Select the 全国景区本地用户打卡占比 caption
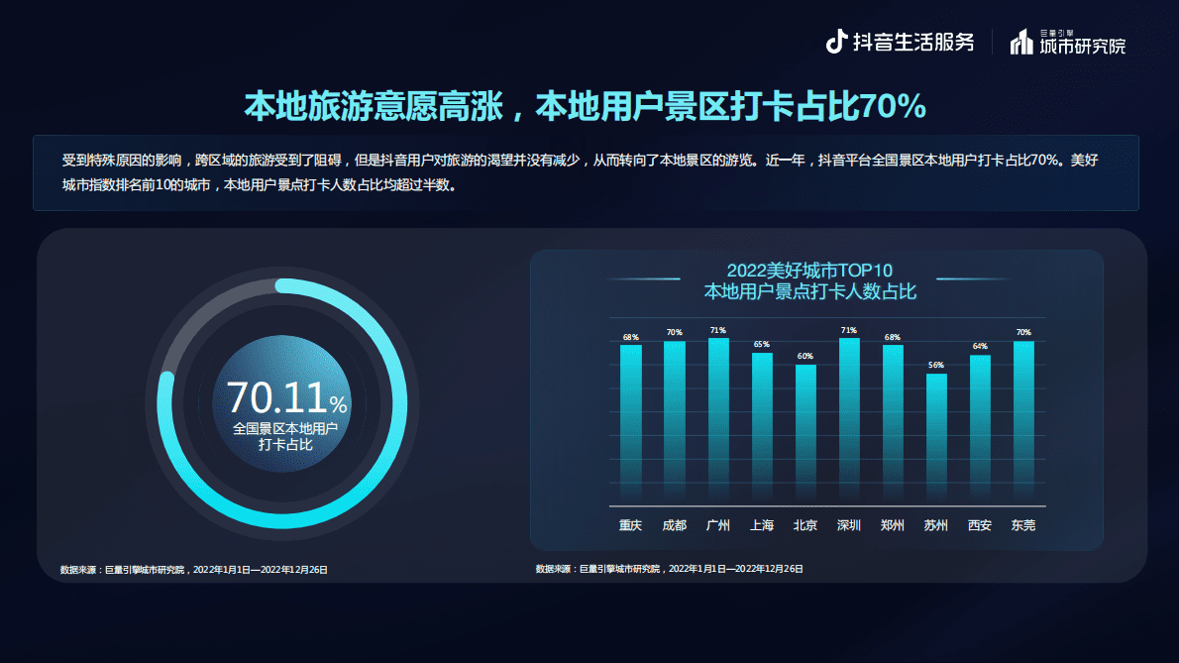The width and height of the screenshot is (1179, 663). coord(286,437)
